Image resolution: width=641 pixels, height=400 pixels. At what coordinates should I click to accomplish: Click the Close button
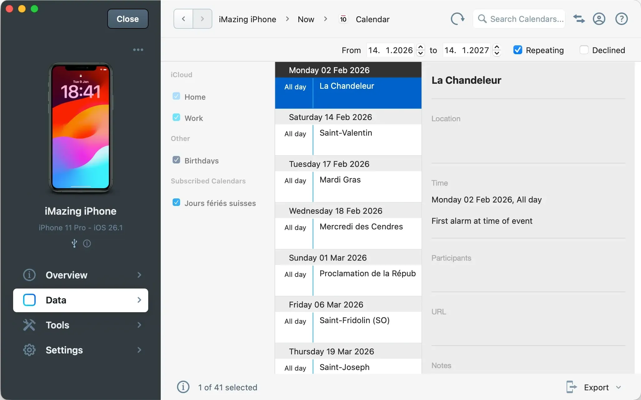(x=128, y=19)
